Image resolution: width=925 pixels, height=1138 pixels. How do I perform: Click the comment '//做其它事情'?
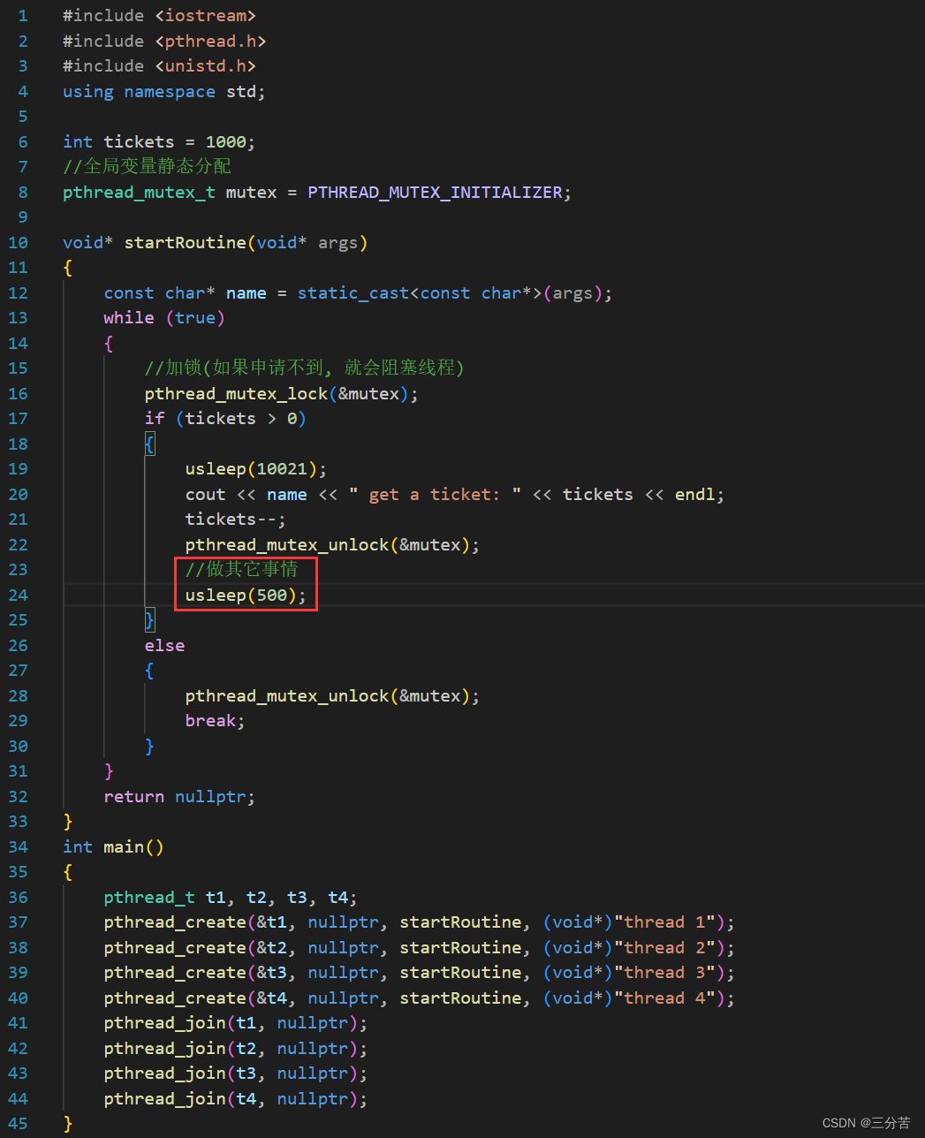pyautogui.click(x=241, y=569)
